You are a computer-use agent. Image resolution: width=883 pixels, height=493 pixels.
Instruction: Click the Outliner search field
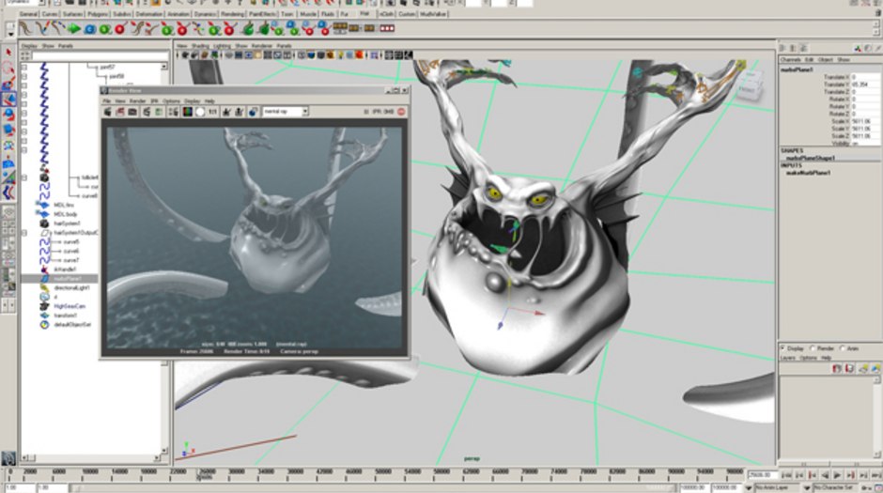101,56
